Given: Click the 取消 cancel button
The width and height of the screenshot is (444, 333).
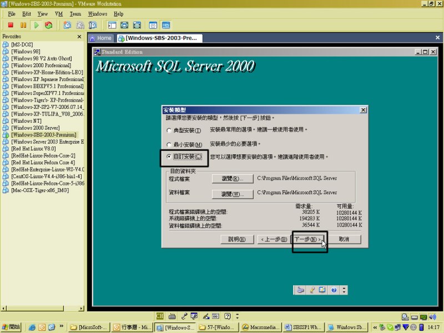Looking at the screenshot, I should (344, 239).
